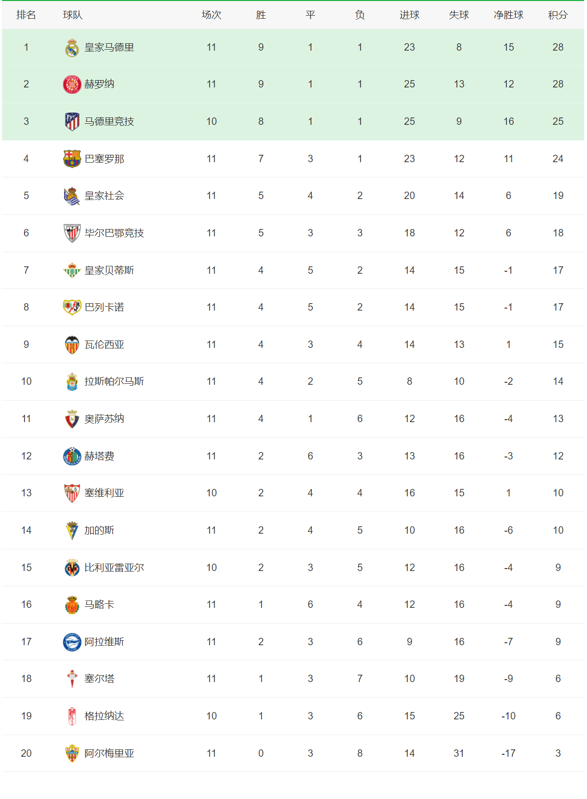This screenshot has height=799, width=587.
Task: Click the Celta Vigo crest
Action: (72, 679)
